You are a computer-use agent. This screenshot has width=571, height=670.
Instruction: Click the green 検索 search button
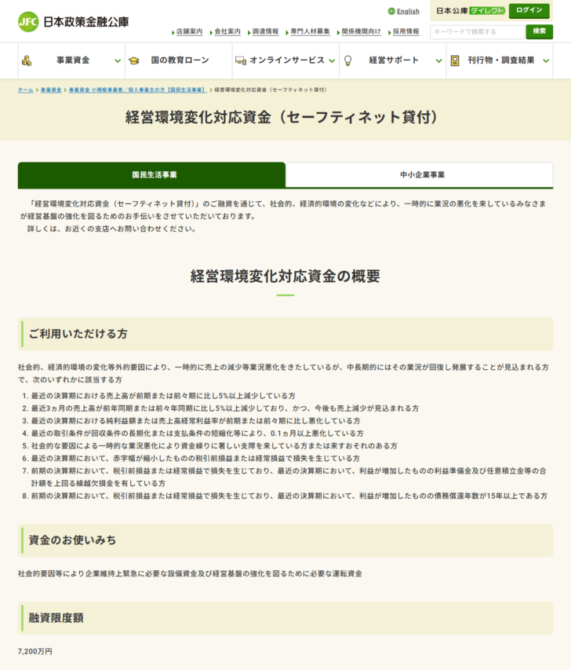540,31
